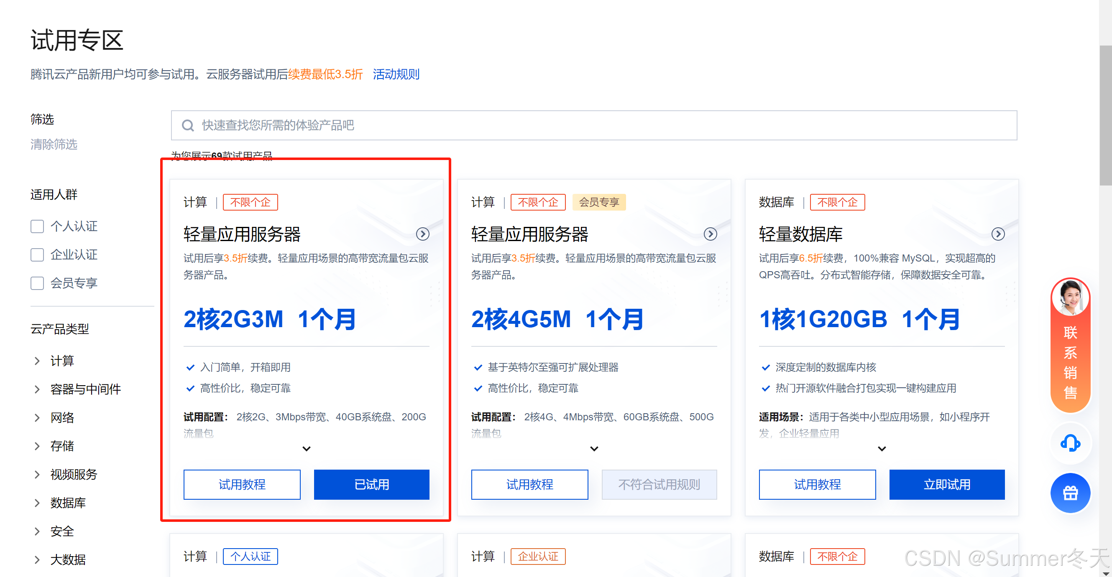1112x577 pixels.
Task: Focus the product search input field
Action: [x=594, y=125]
